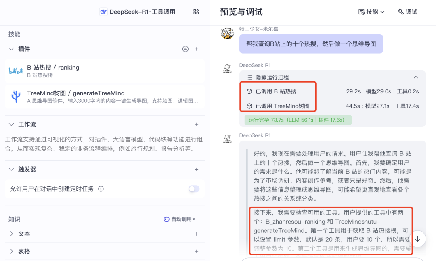Screen dimensions: 436x261
Task: Add table knowledge via plus icon
Action: [196, 251]
